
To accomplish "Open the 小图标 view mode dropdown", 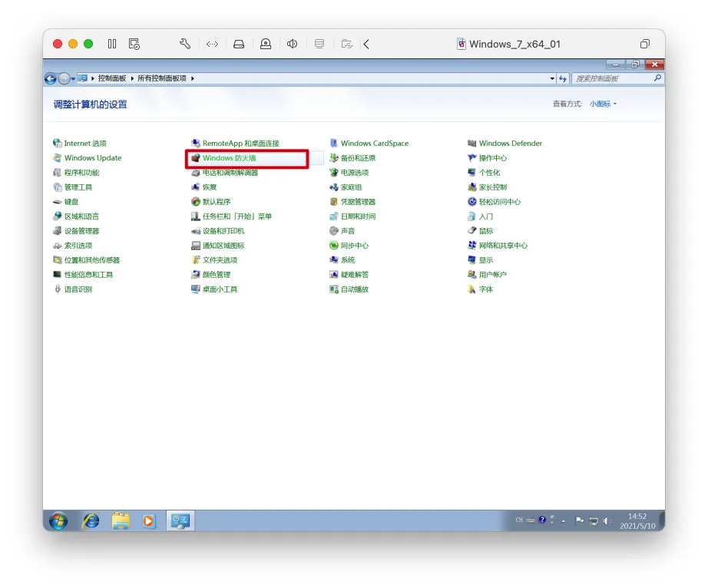I will 603,104.
